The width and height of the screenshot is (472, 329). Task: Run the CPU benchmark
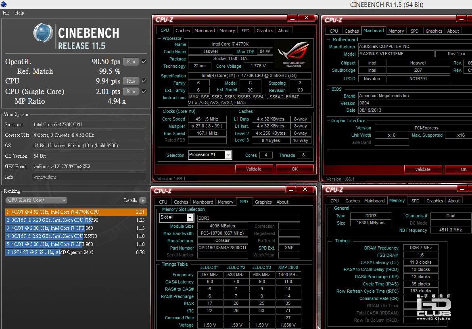click(131, 81)
